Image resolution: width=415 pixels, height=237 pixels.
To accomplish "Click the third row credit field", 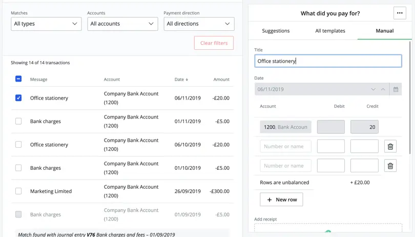I will click(x=364, y=166).
